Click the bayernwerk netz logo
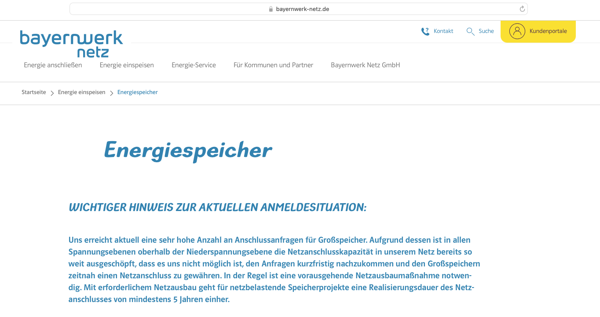The width and height of the screenshot is (600, 317). [x=71, y=44]
